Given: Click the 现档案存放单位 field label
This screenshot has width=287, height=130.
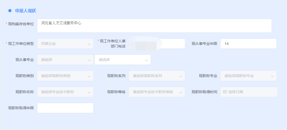Looking at the screenshot, I should pyautogui.click(x=21, y=24).
